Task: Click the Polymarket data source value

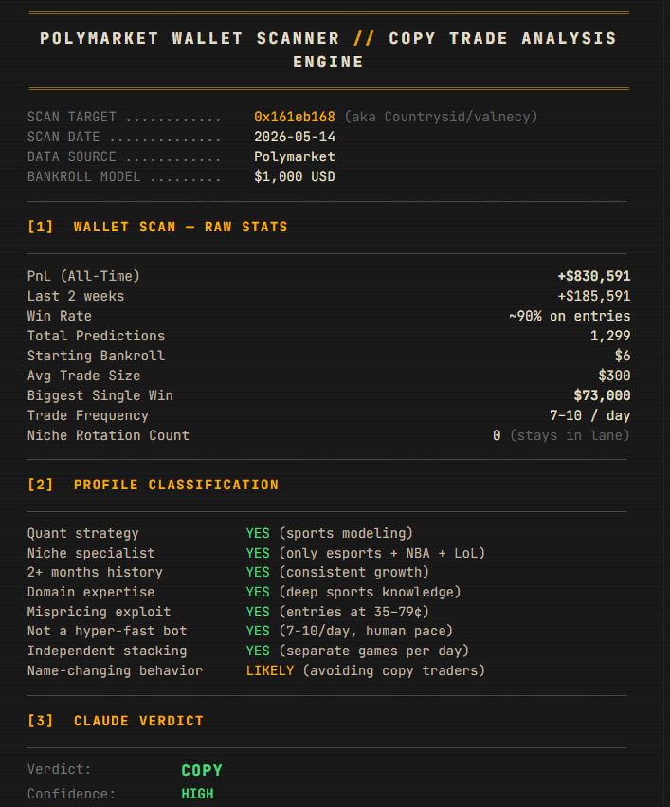Action: tap(294, 156)
